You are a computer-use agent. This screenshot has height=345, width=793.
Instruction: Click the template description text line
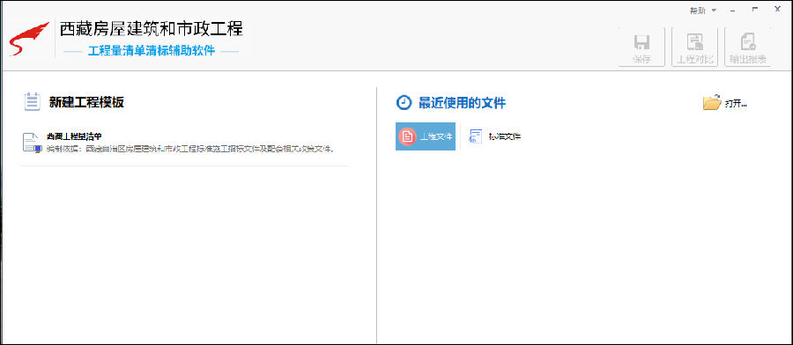tap(190, 149)
